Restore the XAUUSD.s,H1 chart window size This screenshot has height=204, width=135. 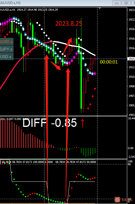pos(126,3)
